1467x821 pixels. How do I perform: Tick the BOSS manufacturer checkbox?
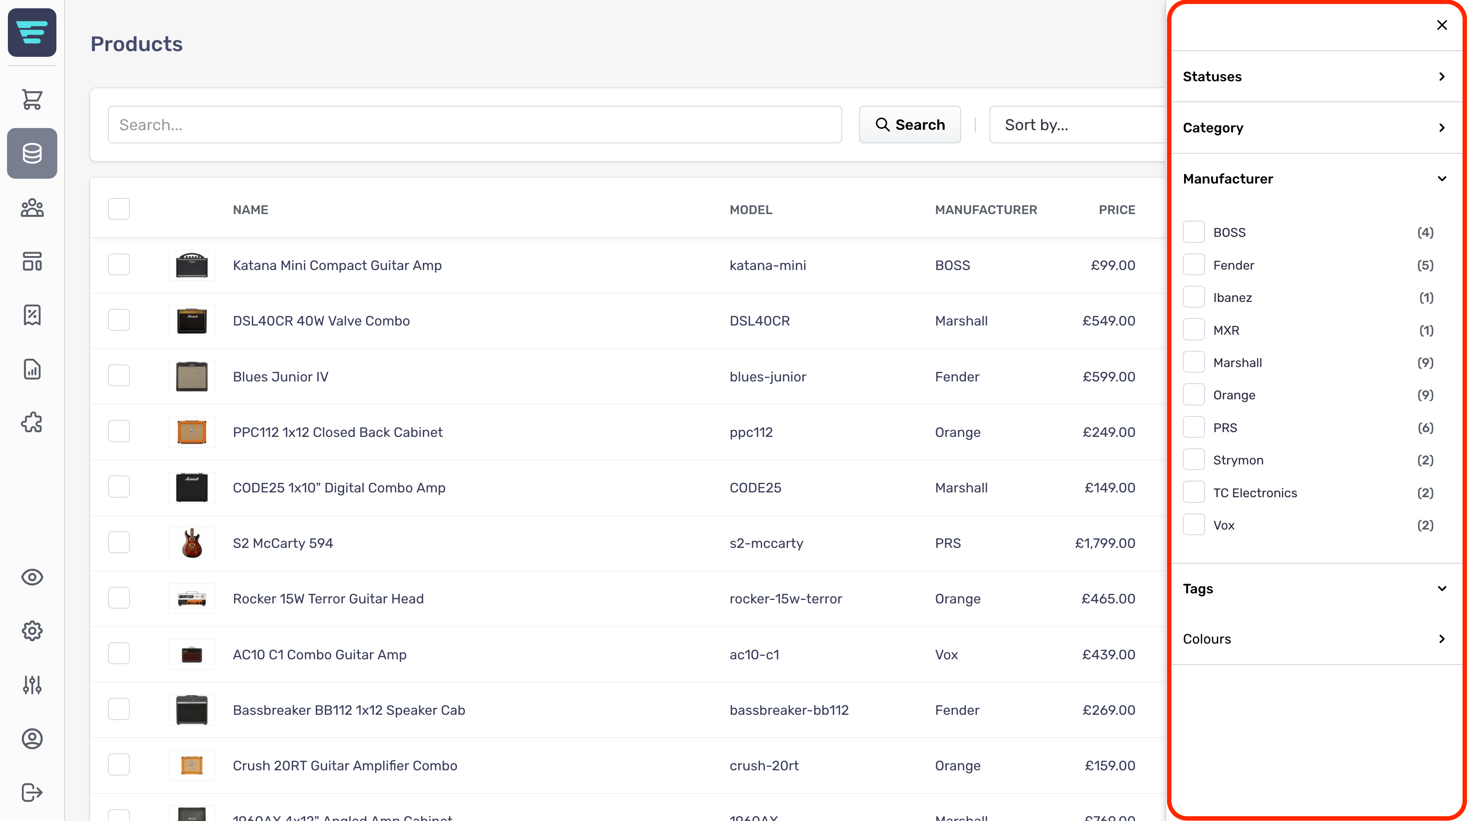(x=1193, y=232)
